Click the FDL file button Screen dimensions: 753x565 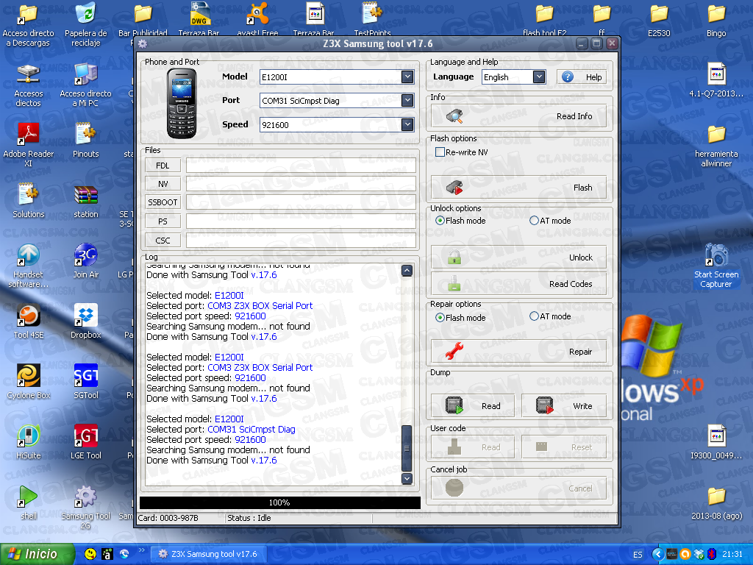pos(163,166)
